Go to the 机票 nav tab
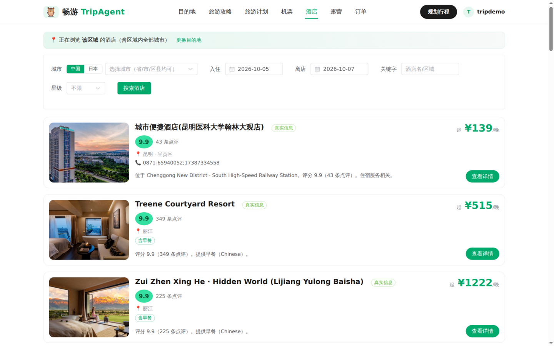The height and width of the screenshot is (346, 554). tap(287, 12)
